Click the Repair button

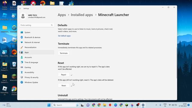click(x=64, y=75)
